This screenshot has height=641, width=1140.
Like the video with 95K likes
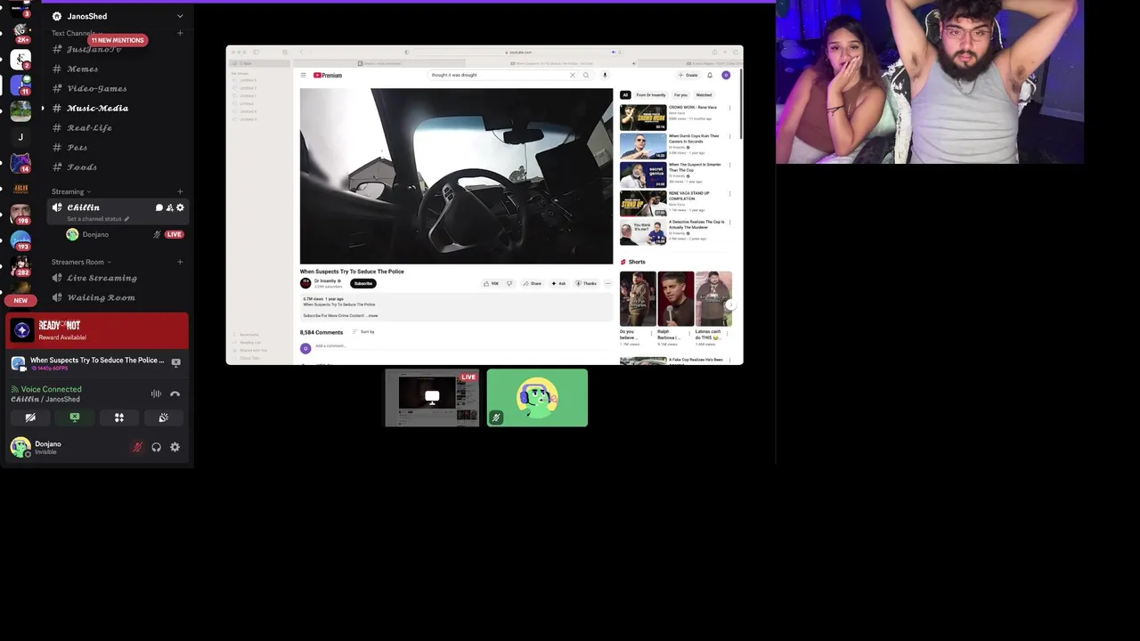[x=492, y=283]
